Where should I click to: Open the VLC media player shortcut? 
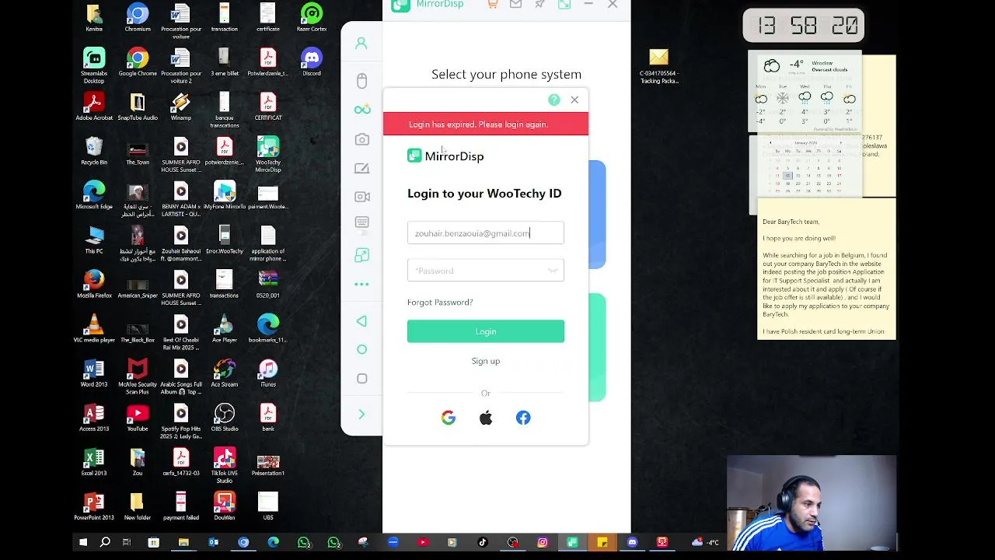[94, 329]
